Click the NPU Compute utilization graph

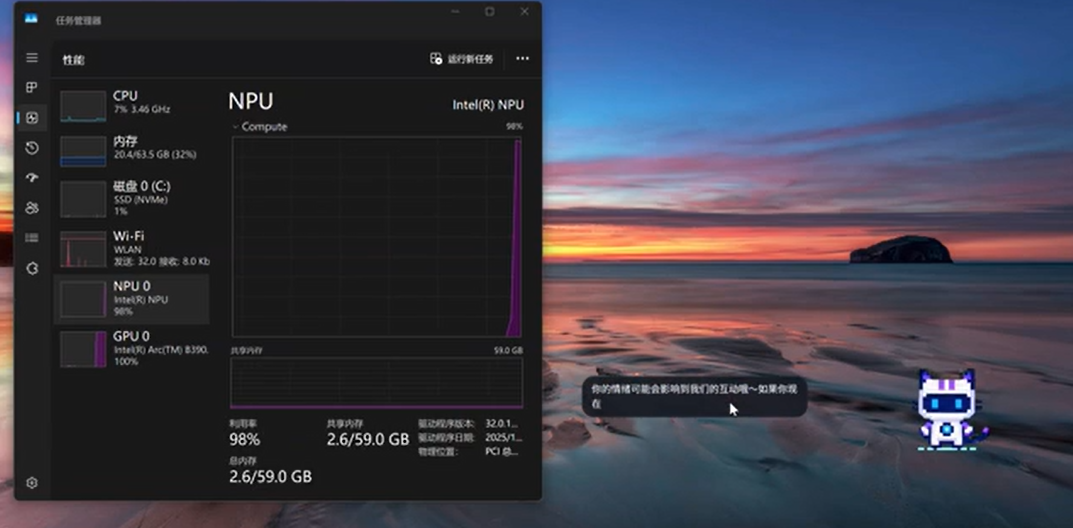pos(377,237)
